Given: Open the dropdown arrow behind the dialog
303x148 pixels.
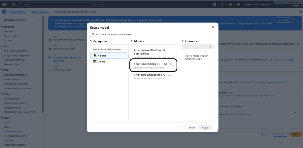Looking at the screenshot, I should [x=295, y=112].
